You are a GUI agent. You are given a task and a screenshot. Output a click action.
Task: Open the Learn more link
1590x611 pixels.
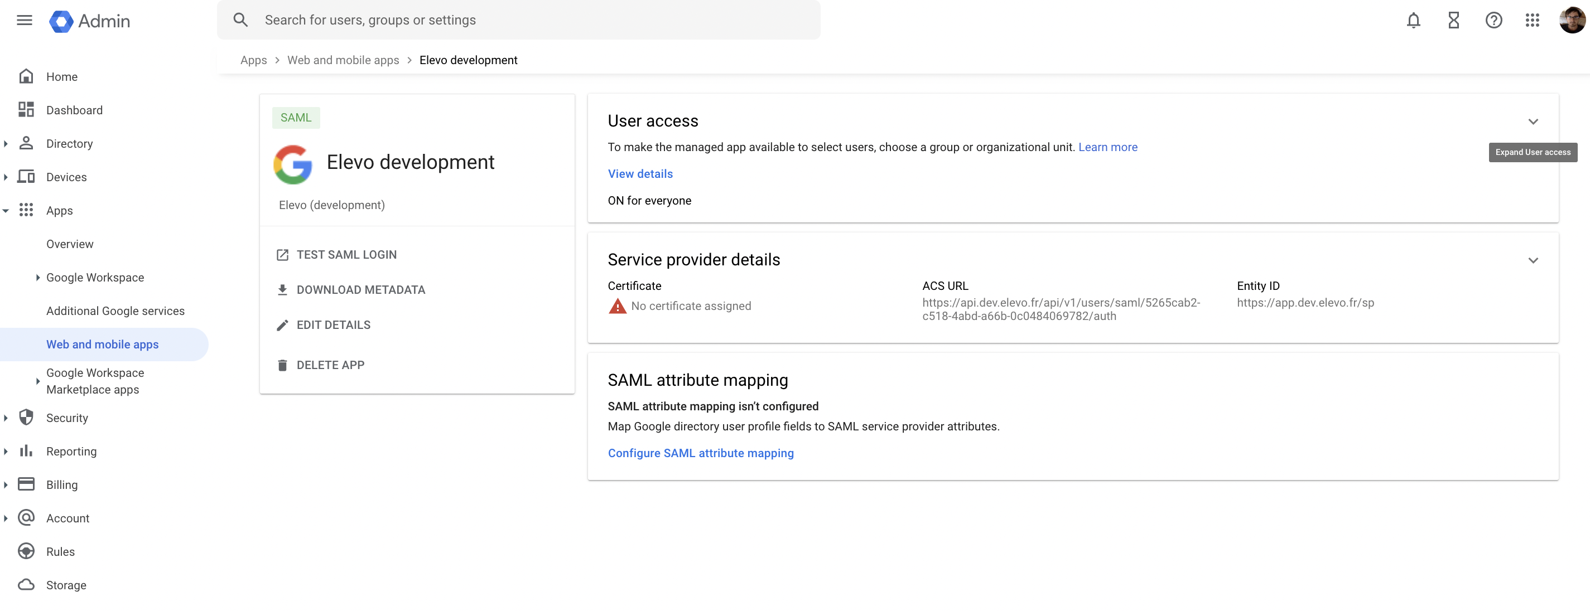(1107, 147)
